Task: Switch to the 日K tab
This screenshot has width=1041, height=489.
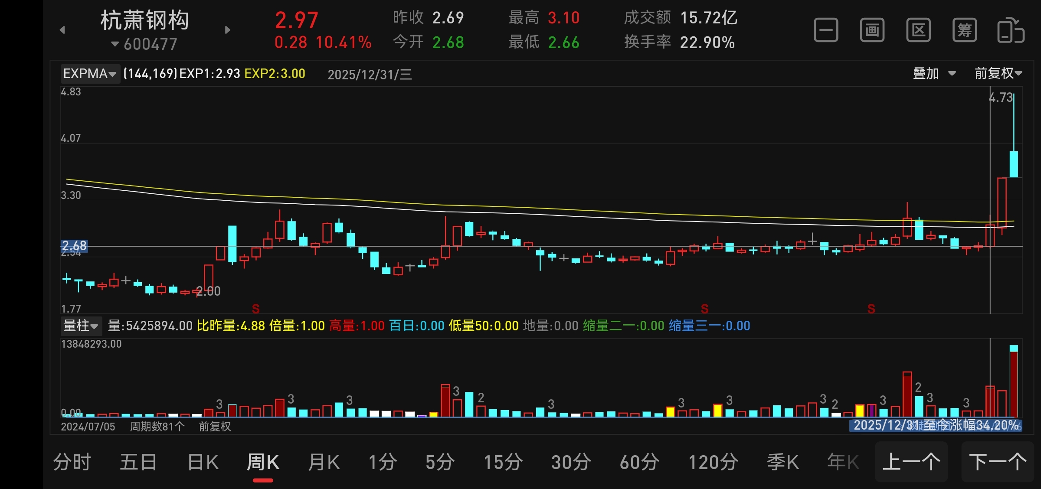Action: (x=203, y=462)
